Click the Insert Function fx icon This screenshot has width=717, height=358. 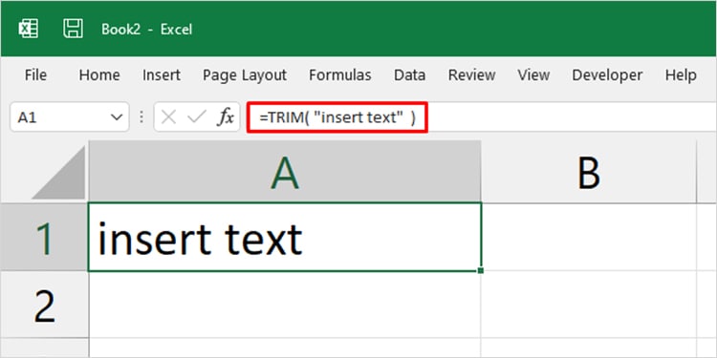pyautogui.click(x=226, y=117)
